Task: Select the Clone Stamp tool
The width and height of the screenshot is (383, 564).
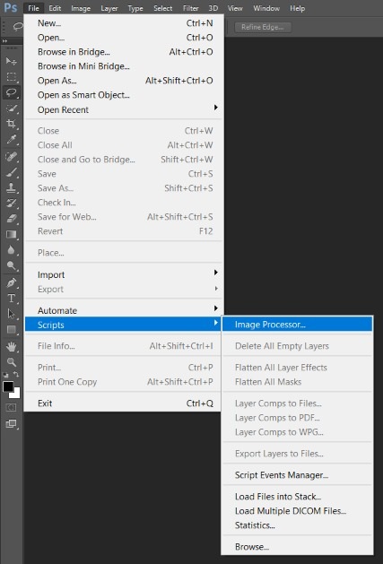Action: (11, 187)
